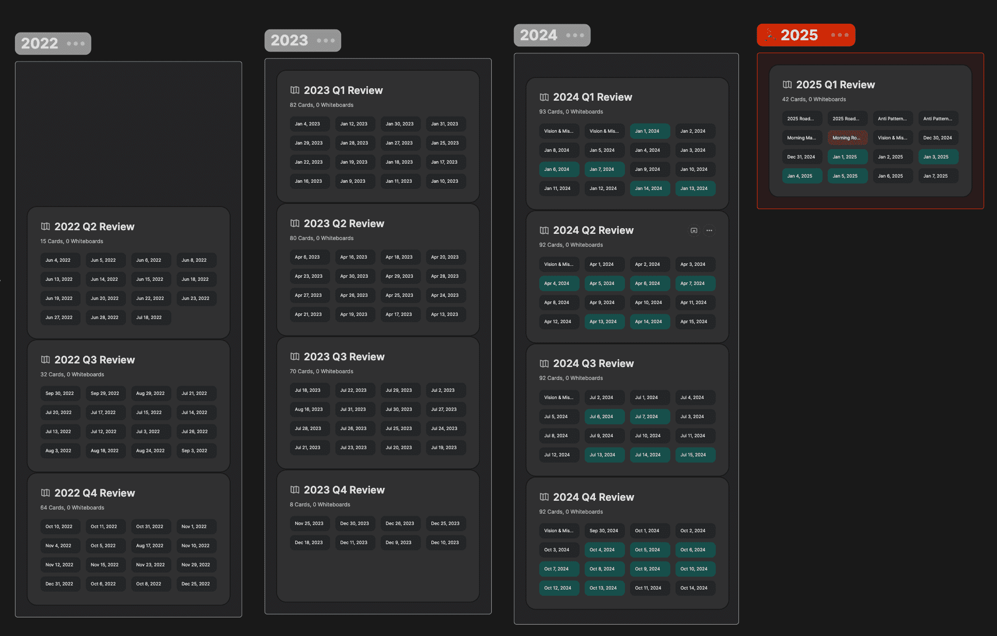Click the 'Jul 19, 2023' card chip
Image resolution: width=997 pixels, height=636 pixels.
tap(446, 448)
